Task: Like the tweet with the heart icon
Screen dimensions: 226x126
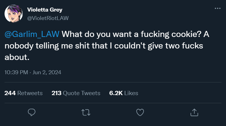Action: click(140, 112)
